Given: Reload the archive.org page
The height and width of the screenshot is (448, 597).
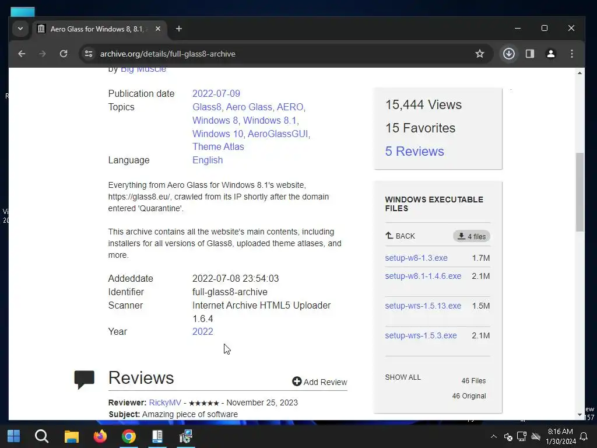Looking at the screenshot, I should [64, 54].
